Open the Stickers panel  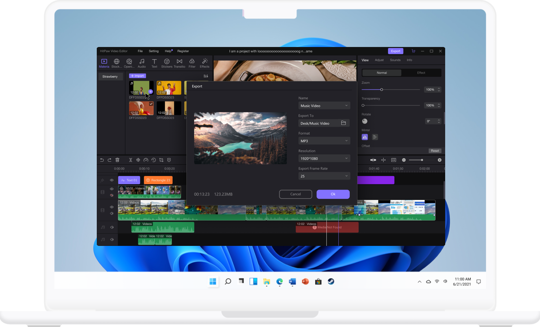(167, 63)
